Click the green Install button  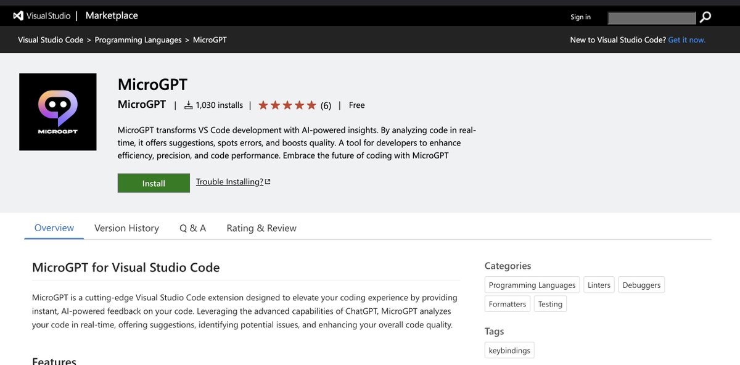(x=154, y=183)
